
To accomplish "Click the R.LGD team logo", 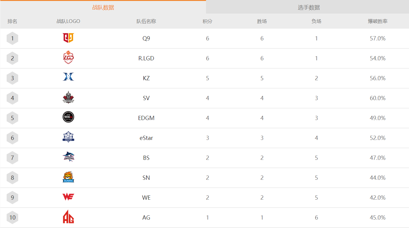I will (x=68, y=58).
